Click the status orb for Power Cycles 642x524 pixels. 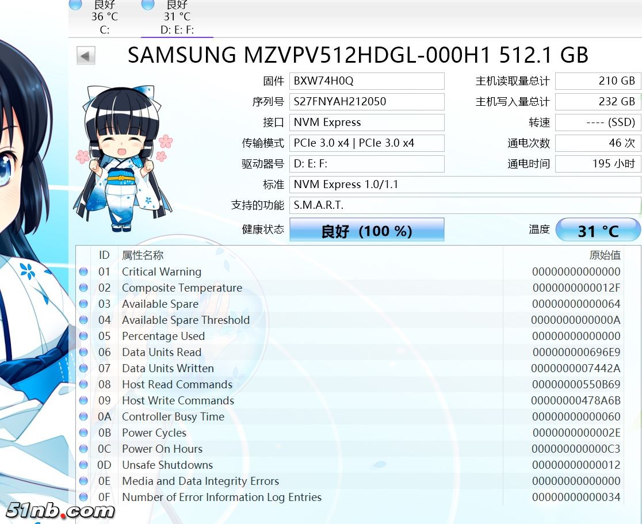click(83, 433)
